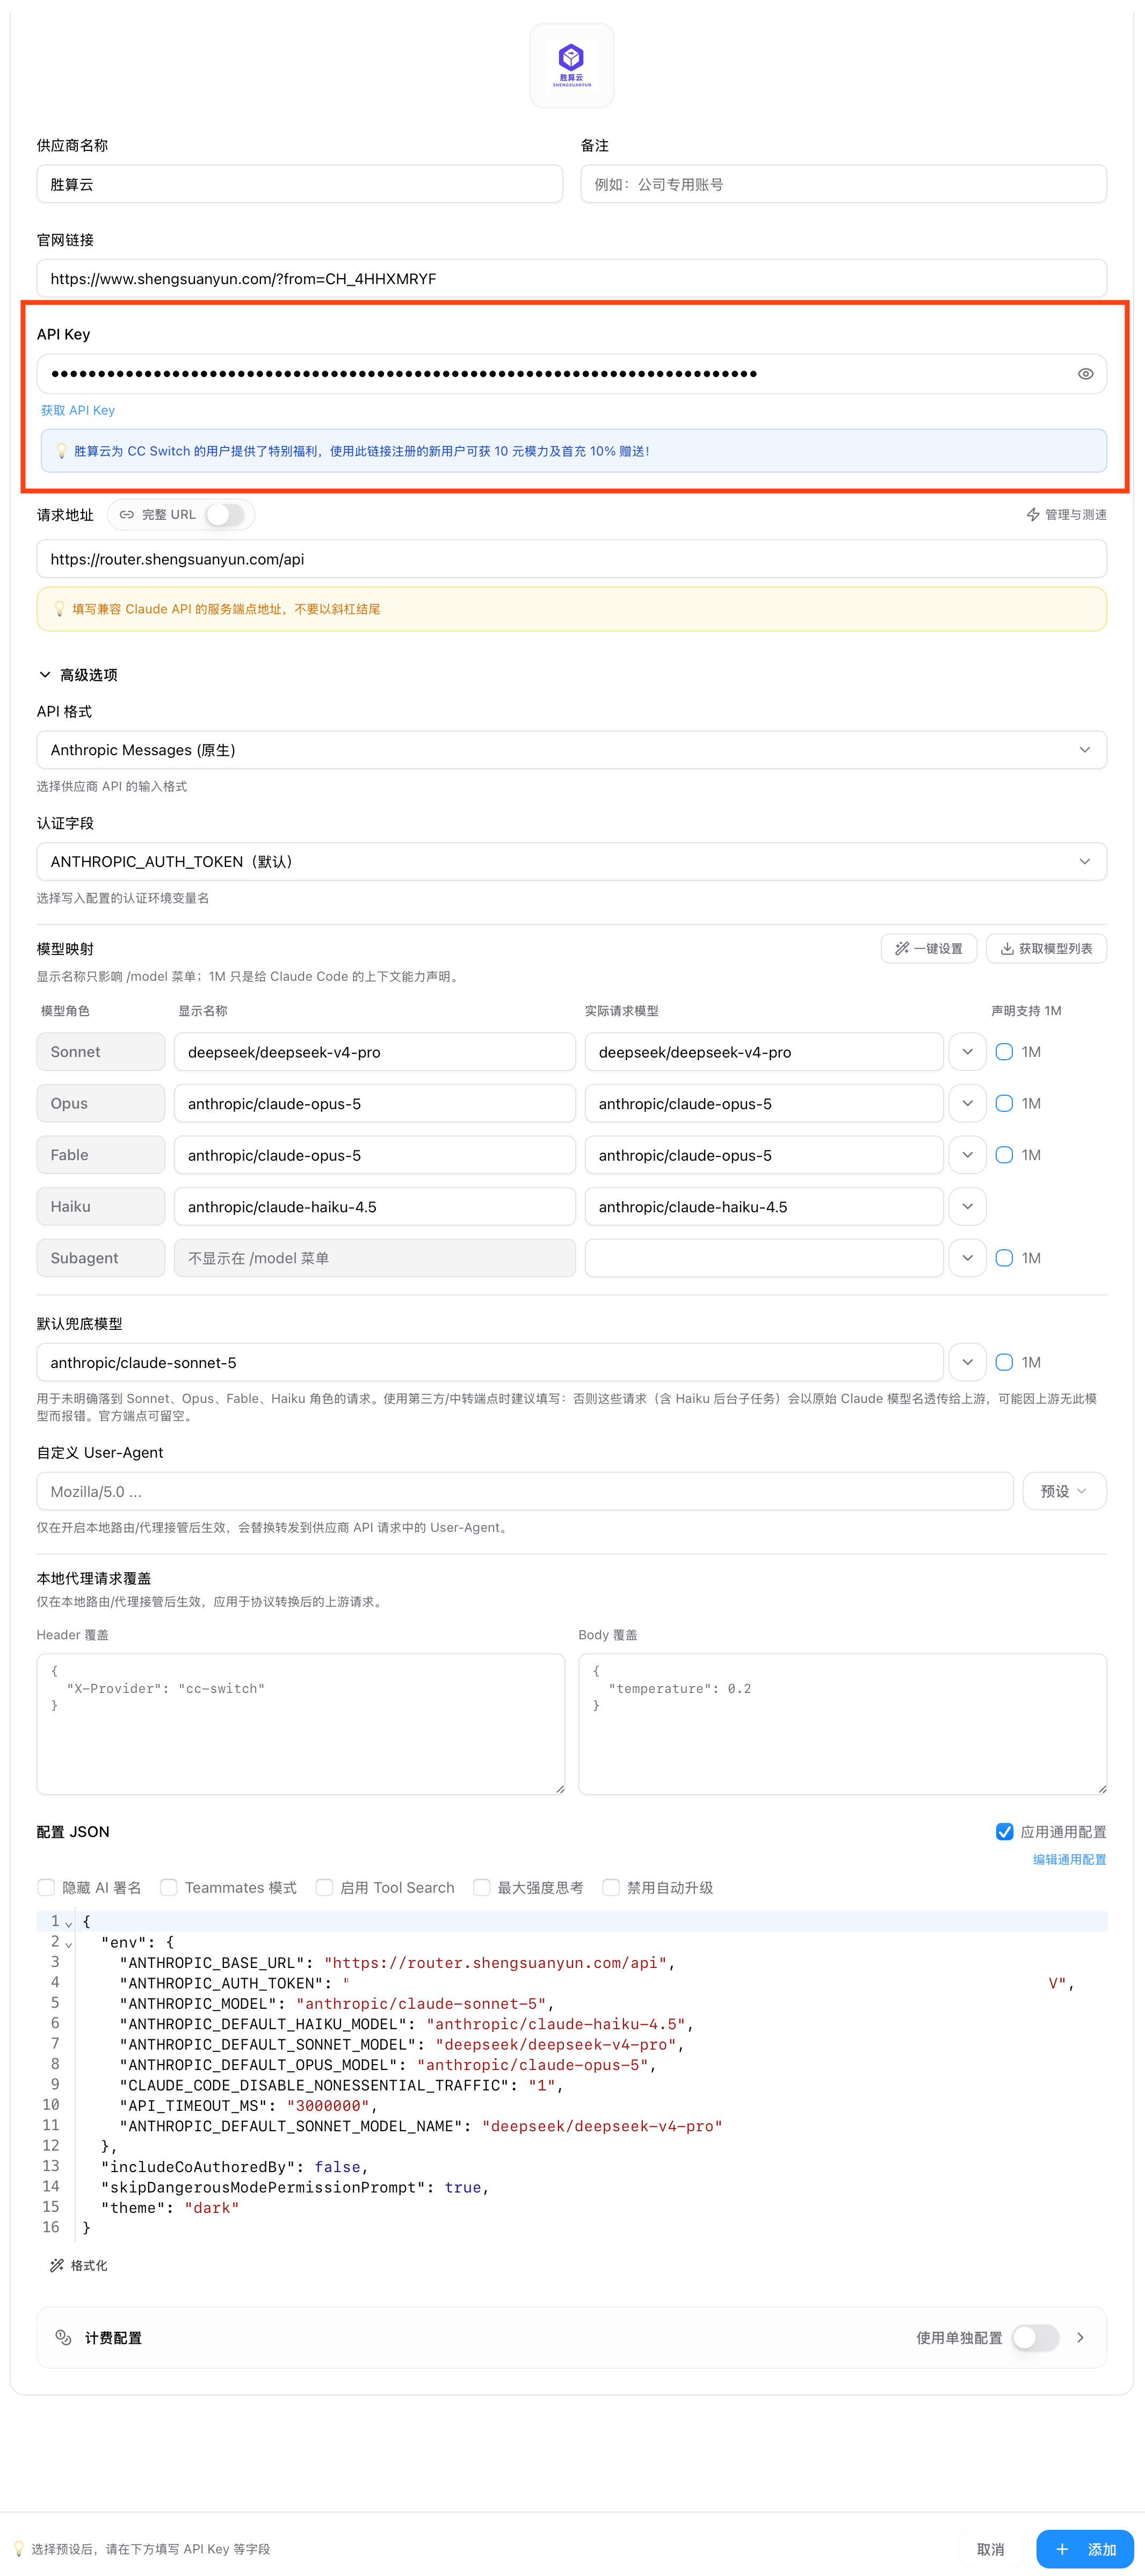
Task: Open model dropdown for Subagent row
Action: point(967,1258)
